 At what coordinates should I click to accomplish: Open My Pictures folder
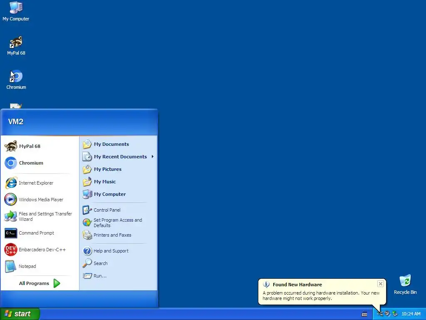coord(118,169)
